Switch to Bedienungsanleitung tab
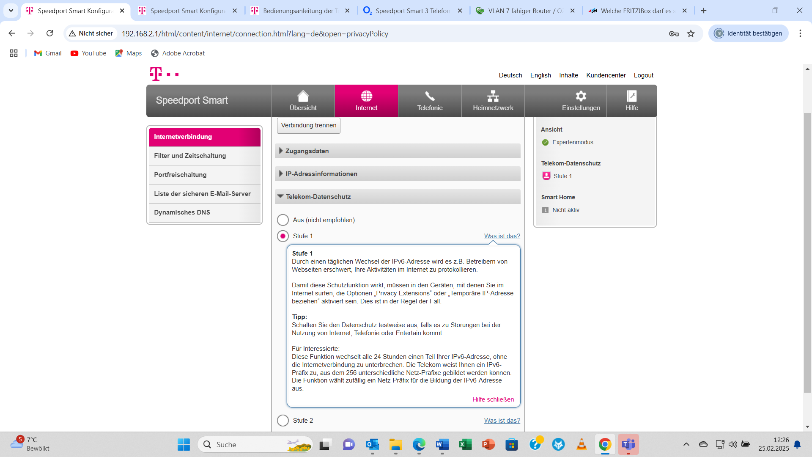812x457 pixels. [300, 11]
